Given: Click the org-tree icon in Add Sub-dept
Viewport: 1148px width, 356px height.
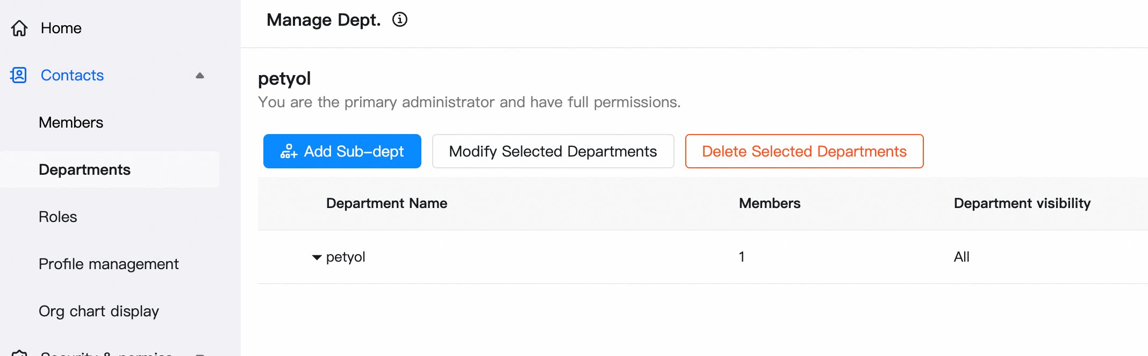Looking at the screenshot, I should pyautogui.click(x=289, y=152).
